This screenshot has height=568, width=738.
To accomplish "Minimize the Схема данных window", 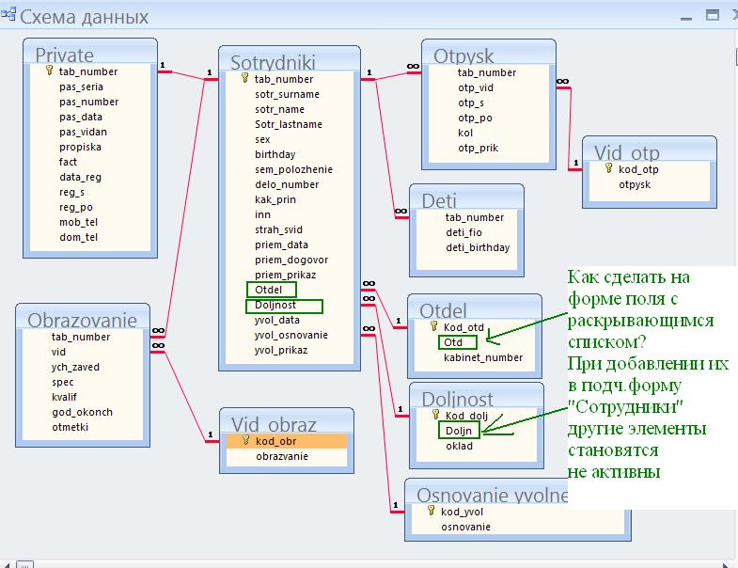I will pos(686,17).
